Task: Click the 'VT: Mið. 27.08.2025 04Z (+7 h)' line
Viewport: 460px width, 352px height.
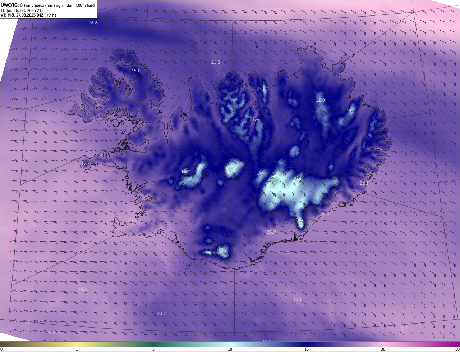Action: [x=28, y=15]
